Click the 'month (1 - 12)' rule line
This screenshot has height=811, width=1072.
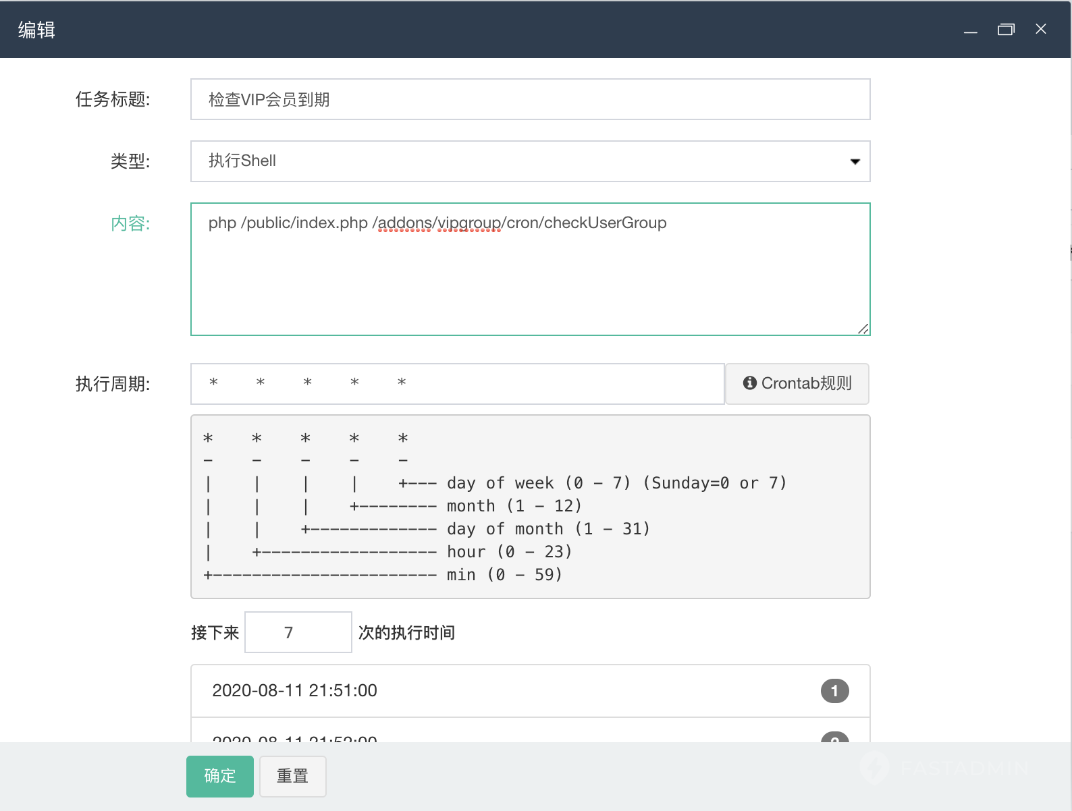(514, 506)
